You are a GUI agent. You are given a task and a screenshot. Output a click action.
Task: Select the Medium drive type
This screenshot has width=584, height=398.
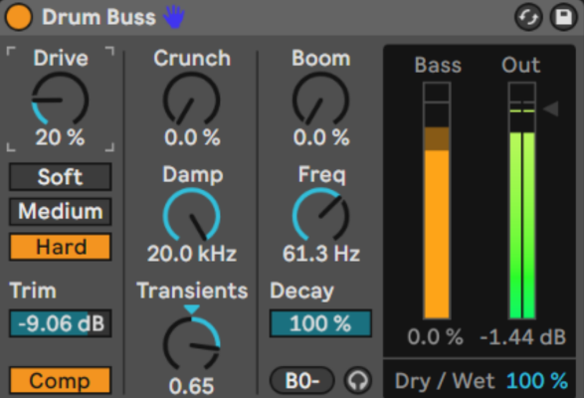[61, 211]
